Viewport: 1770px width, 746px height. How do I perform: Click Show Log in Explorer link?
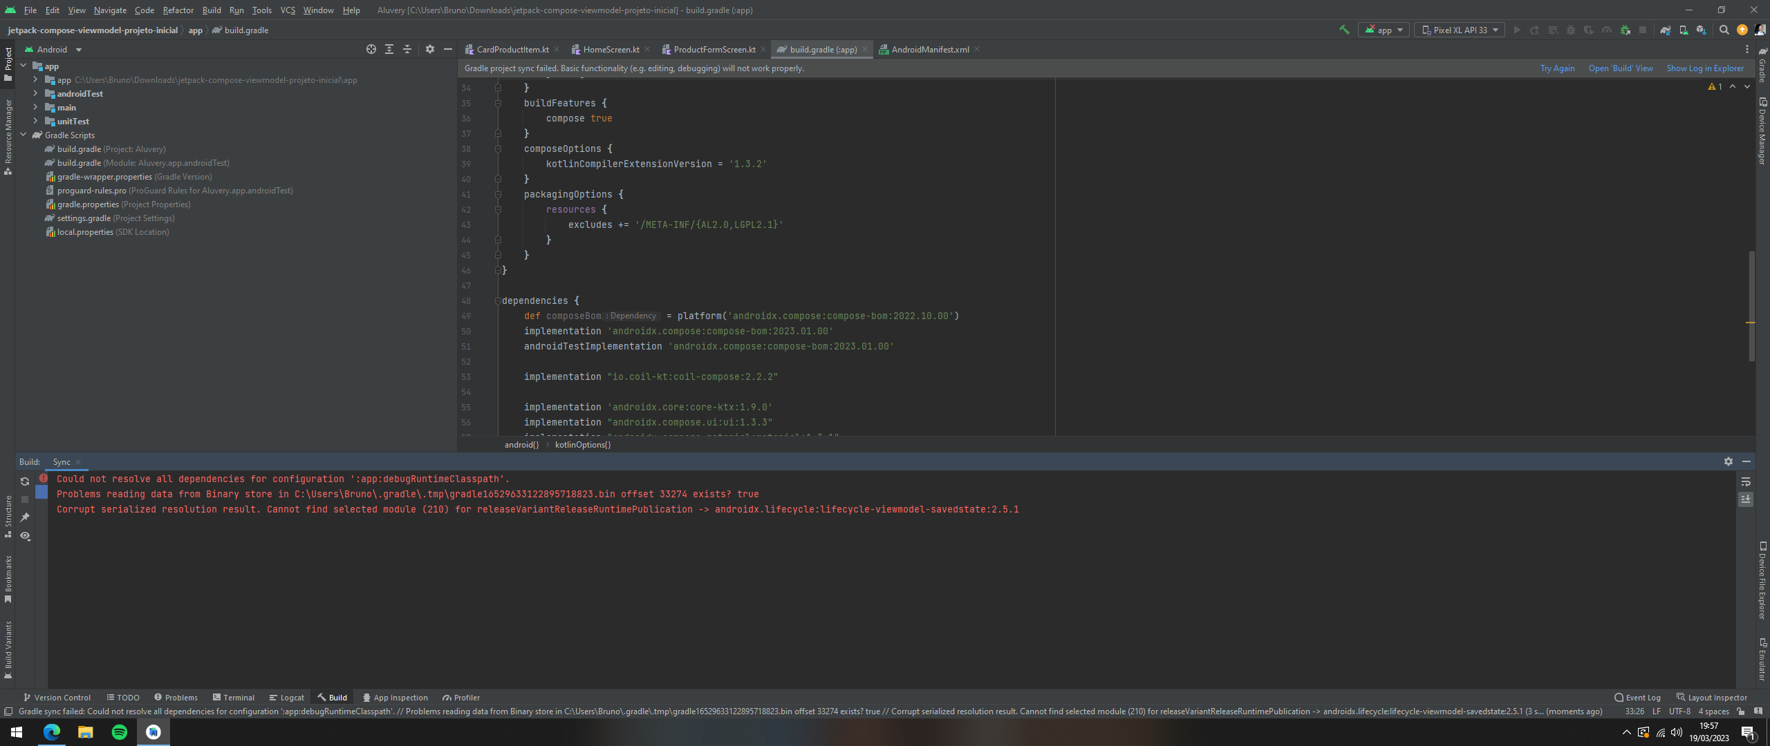pyautogui.click(x=1704, y=68)
